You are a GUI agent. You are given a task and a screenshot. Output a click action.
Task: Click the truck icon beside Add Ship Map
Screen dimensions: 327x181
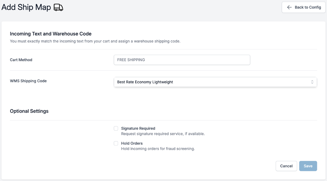[x=58, y=7]
